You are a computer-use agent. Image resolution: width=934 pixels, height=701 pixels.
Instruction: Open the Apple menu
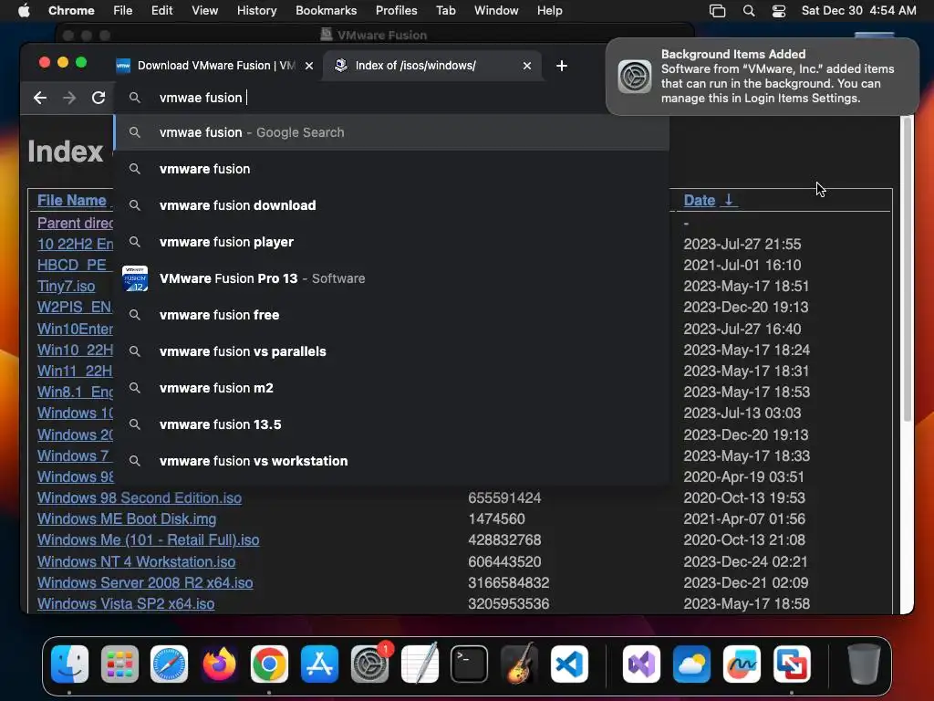click(x=24, y=11)
